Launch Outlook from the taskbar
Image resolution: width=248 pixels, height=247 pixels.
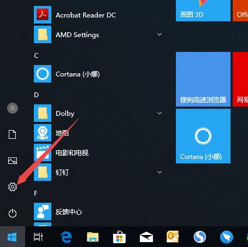point(173,237)
